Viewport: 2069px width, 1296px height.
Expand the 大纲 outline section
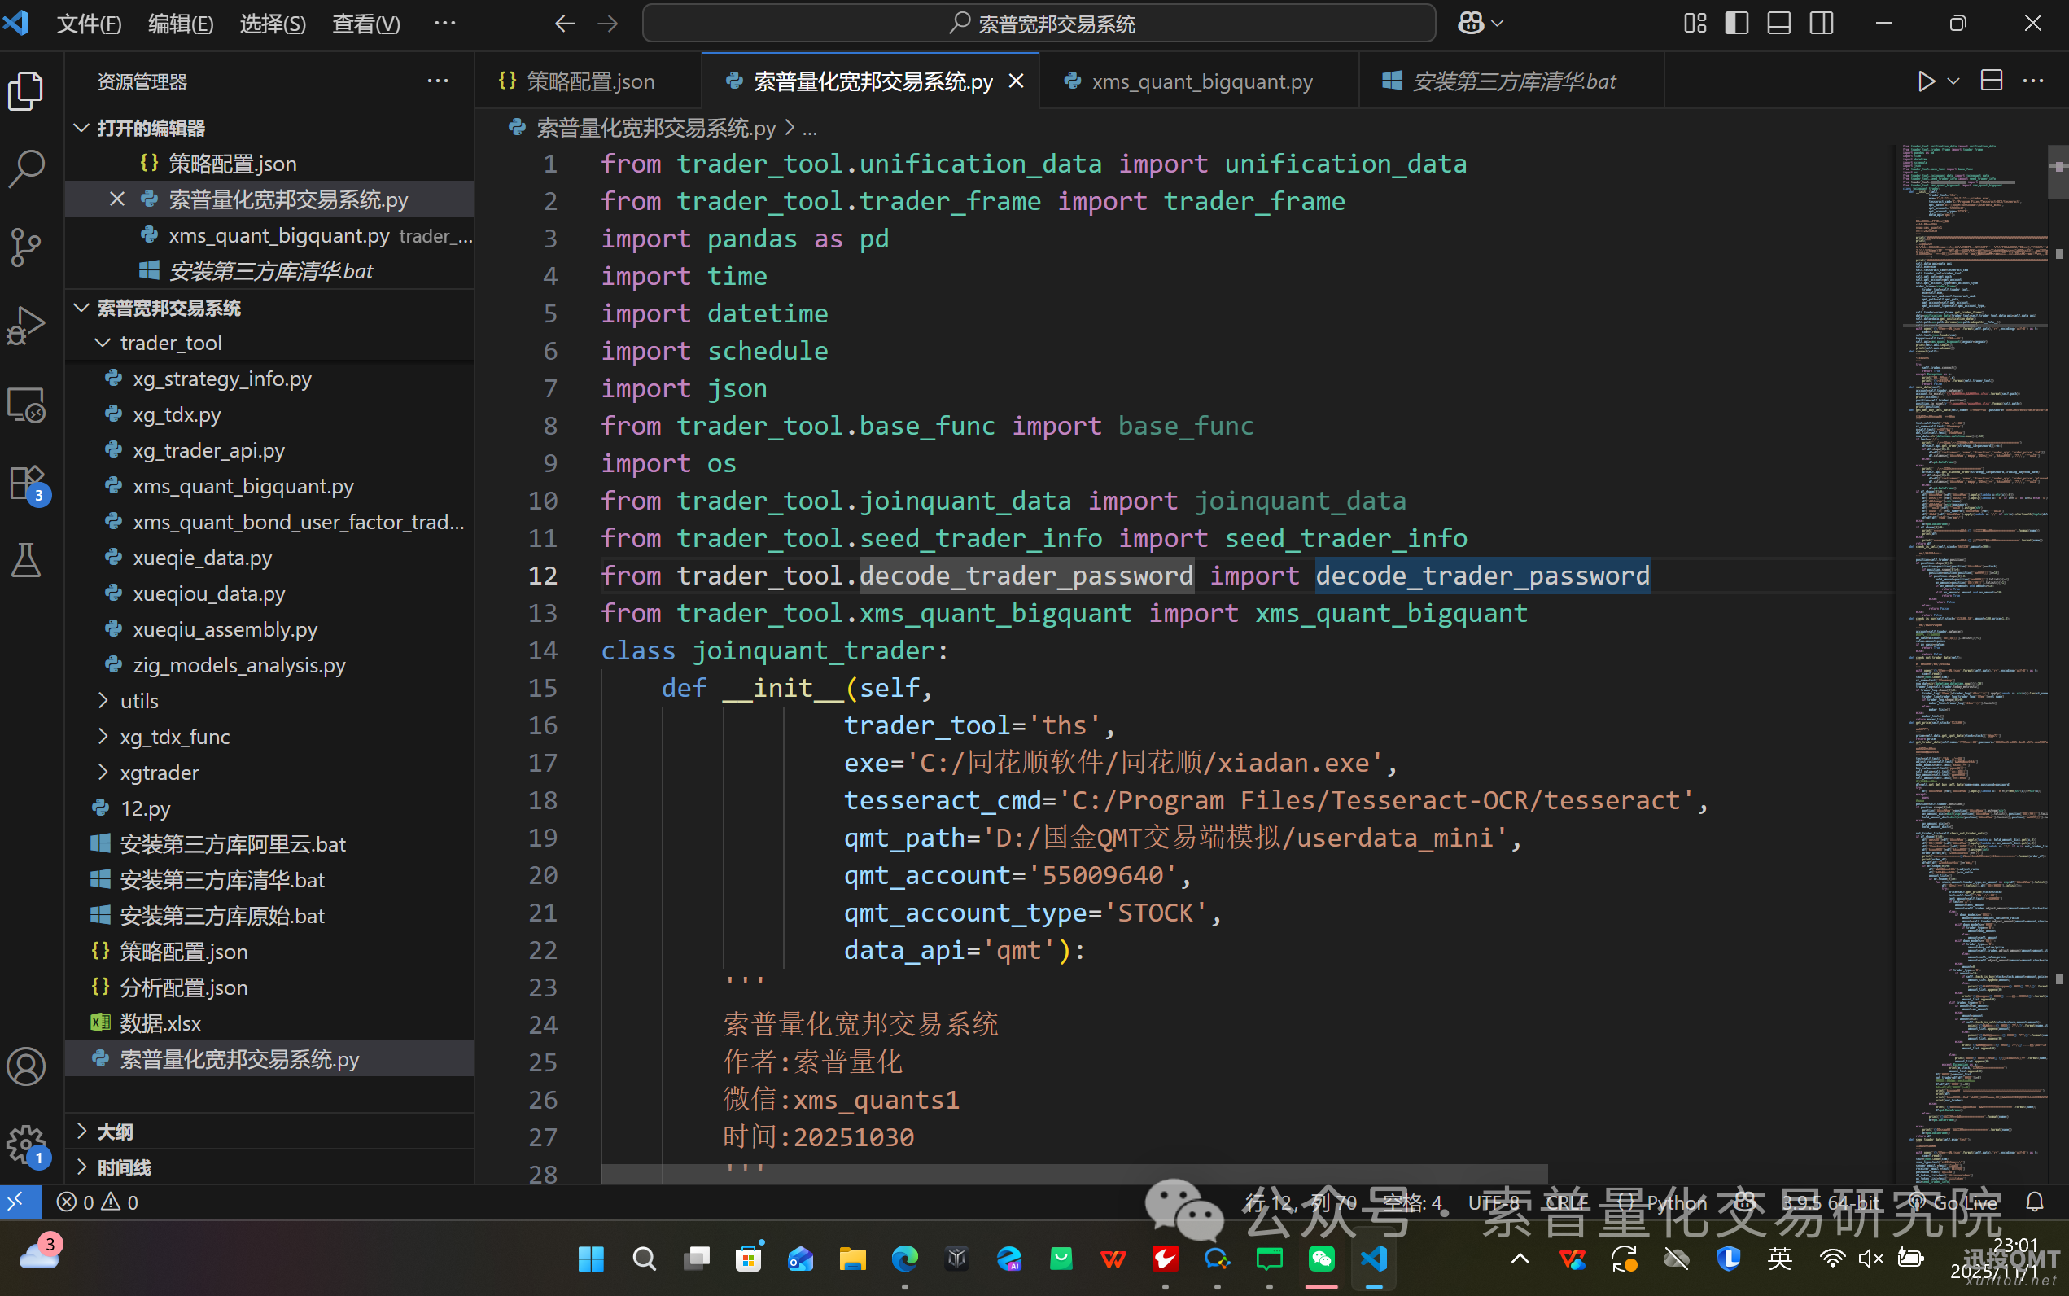[x=115, y=1132]
